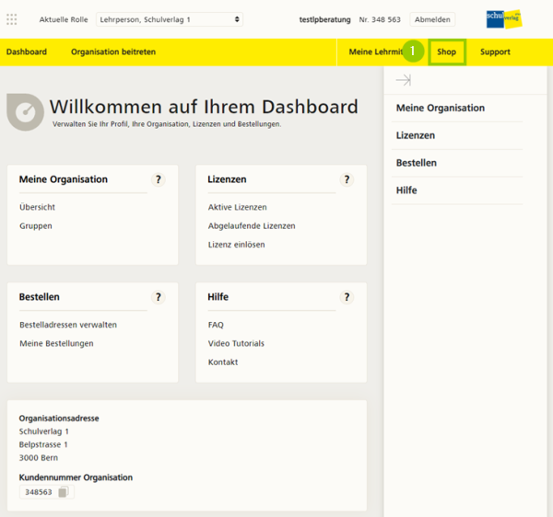This screenshot has width=553, height=517.
Task: Open Bestelladressen verwalten link
Action: click(x=68, y=326)
